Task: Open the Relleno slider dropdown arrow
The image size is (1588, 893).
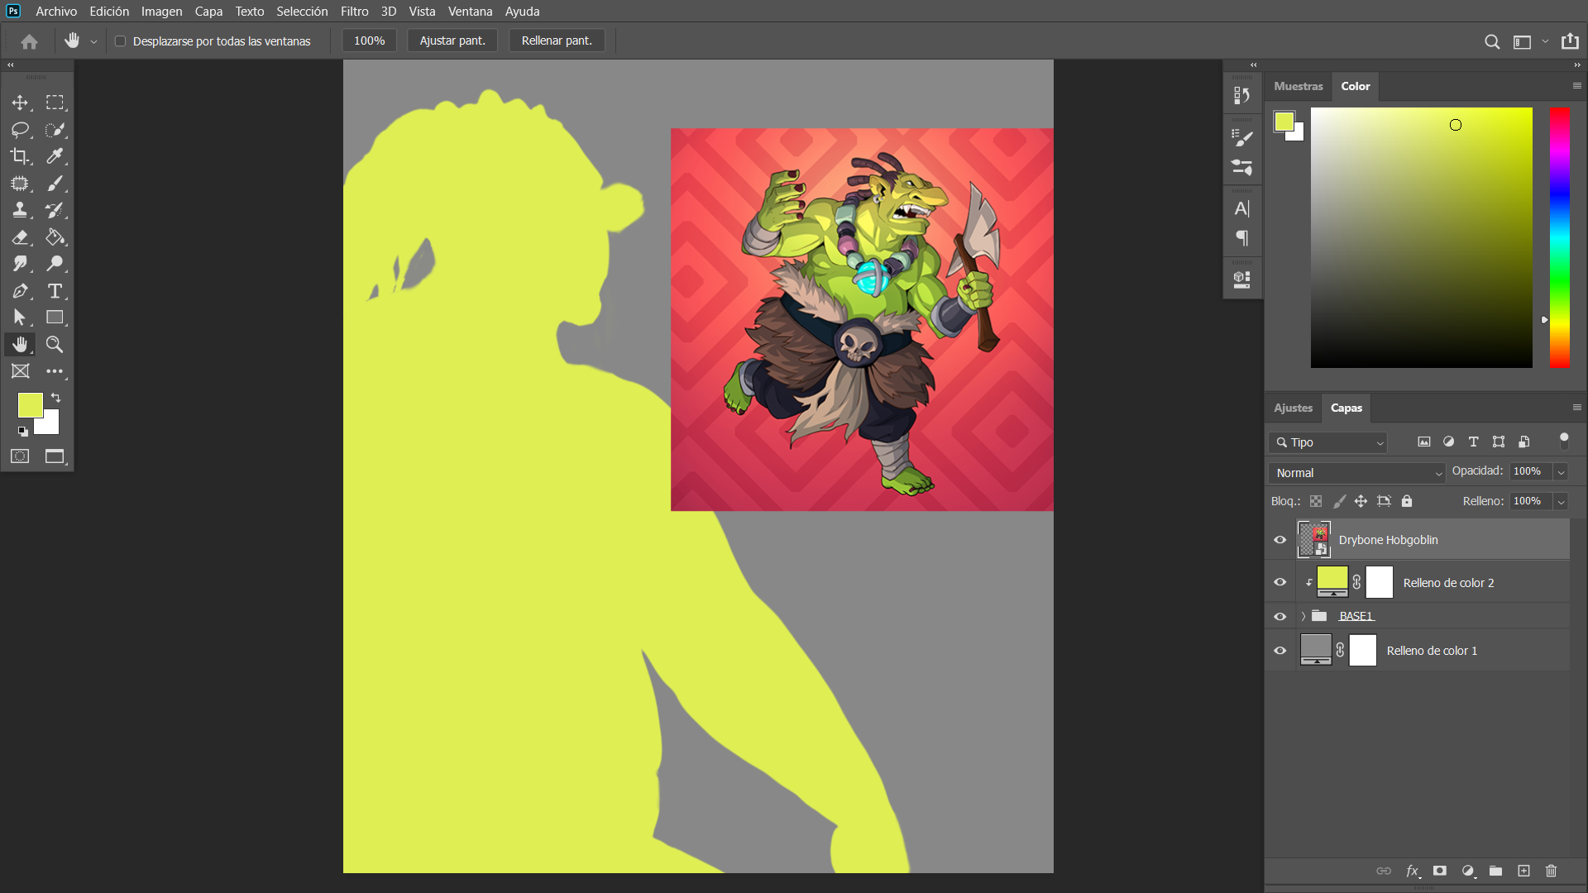Action: 1561,502
